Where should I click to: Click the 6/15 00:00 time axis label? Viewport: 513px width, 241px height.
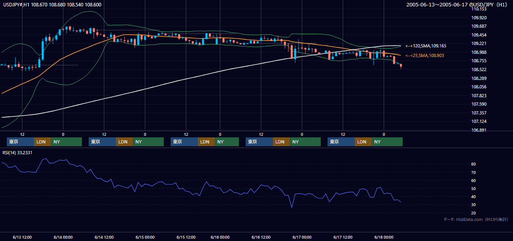[x=145, y=237]
